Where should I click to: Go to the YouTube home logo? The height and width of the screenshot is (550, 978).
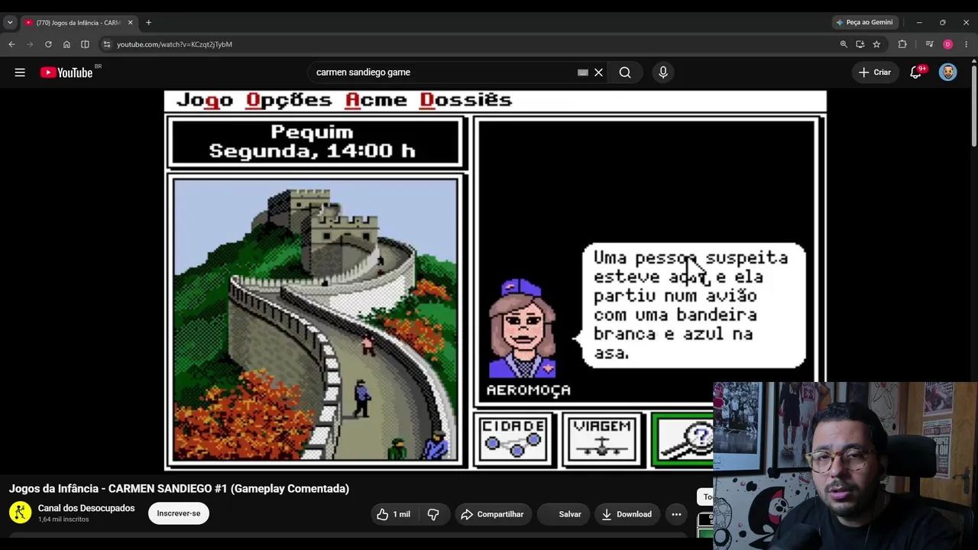[66, 73]
